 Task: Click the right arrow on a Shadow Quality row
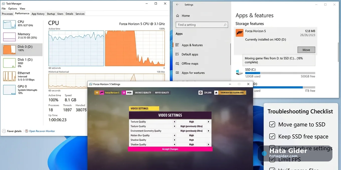coord(208,144)
